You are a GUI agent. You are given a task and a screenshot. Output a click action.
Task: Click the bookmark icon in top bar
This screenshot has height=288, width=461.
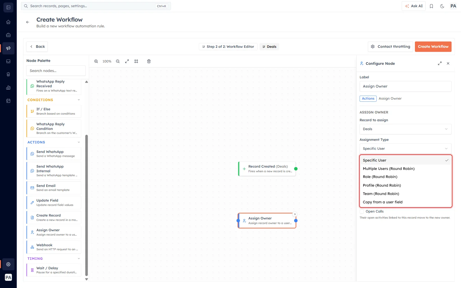(431, 6)
